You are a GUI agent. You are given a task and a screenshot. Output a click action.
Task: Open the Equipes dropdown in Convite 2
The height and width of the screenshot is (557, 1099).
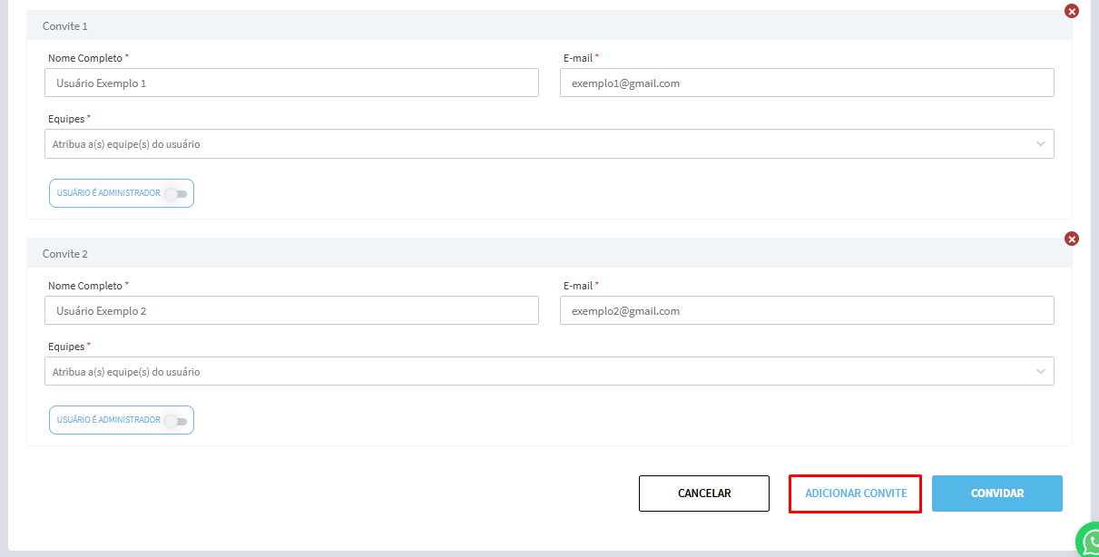549,372
